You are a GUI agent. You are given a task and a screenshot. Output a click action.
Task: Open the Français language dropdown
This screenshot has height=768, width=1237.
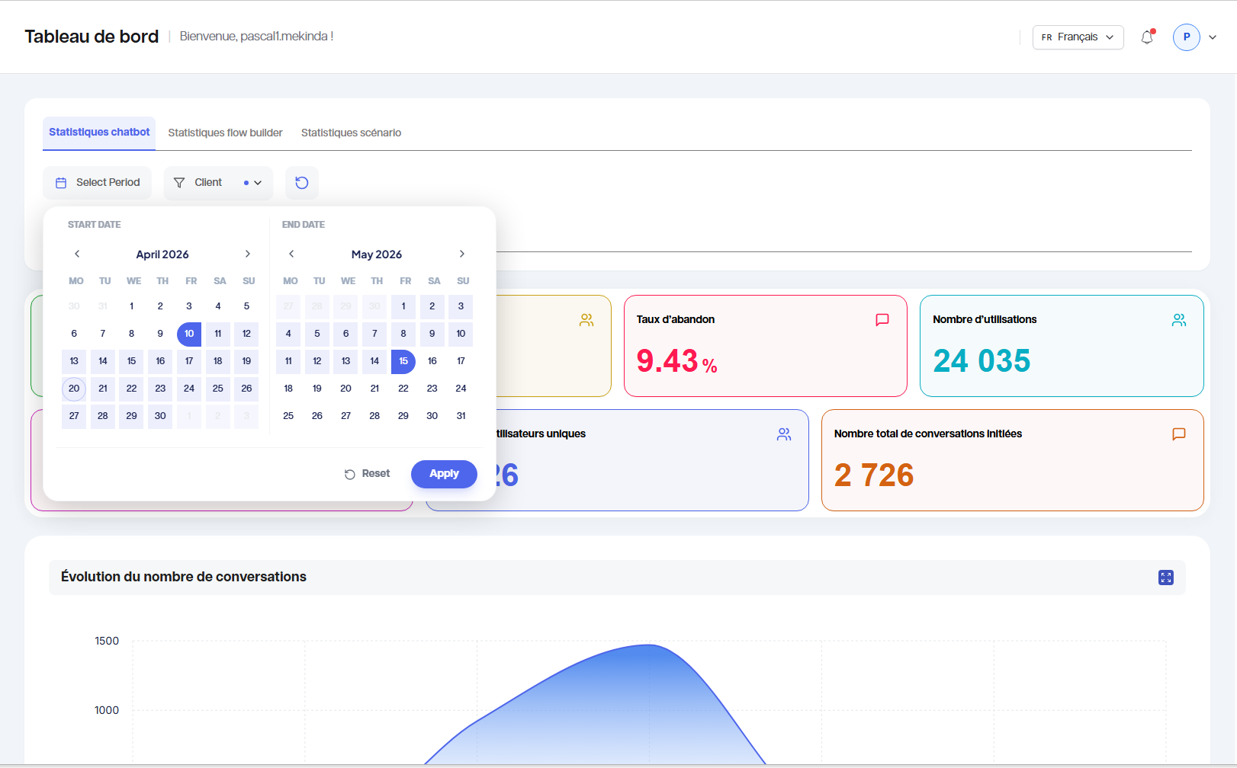(x=1078, y=37)
